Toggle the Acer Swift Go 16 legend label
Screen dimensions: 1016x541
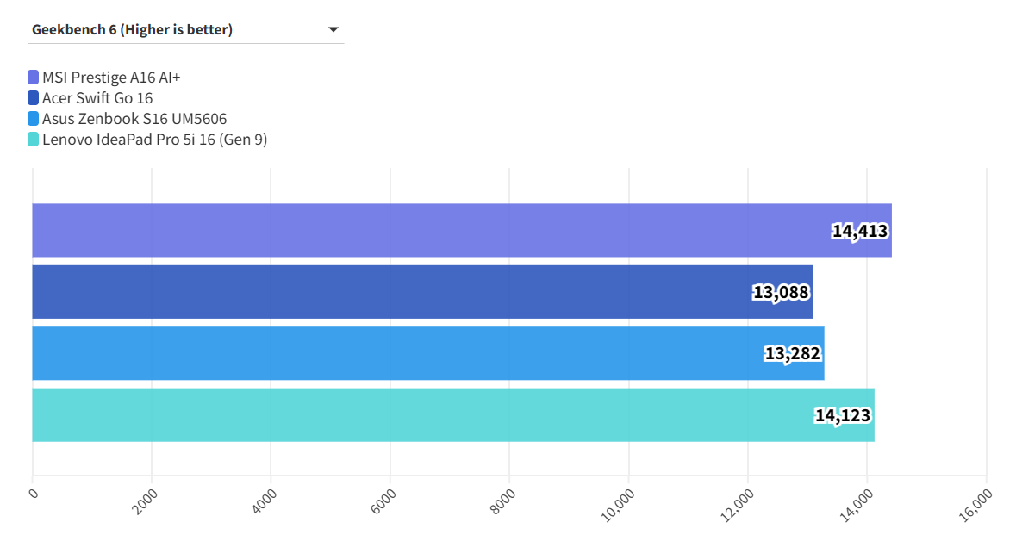click(97, 98)
